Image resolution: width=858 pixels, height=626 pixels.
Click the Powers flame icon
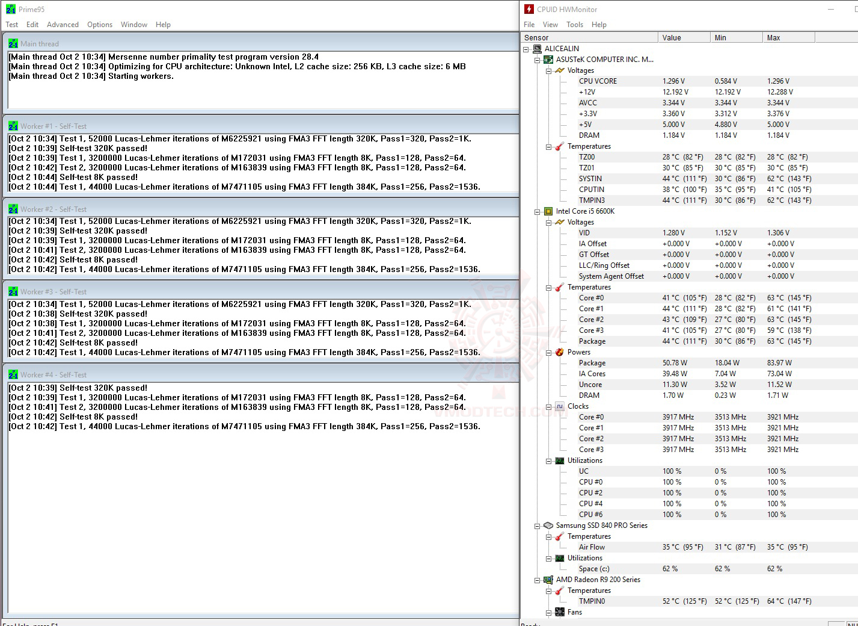[x=560, y=352]
